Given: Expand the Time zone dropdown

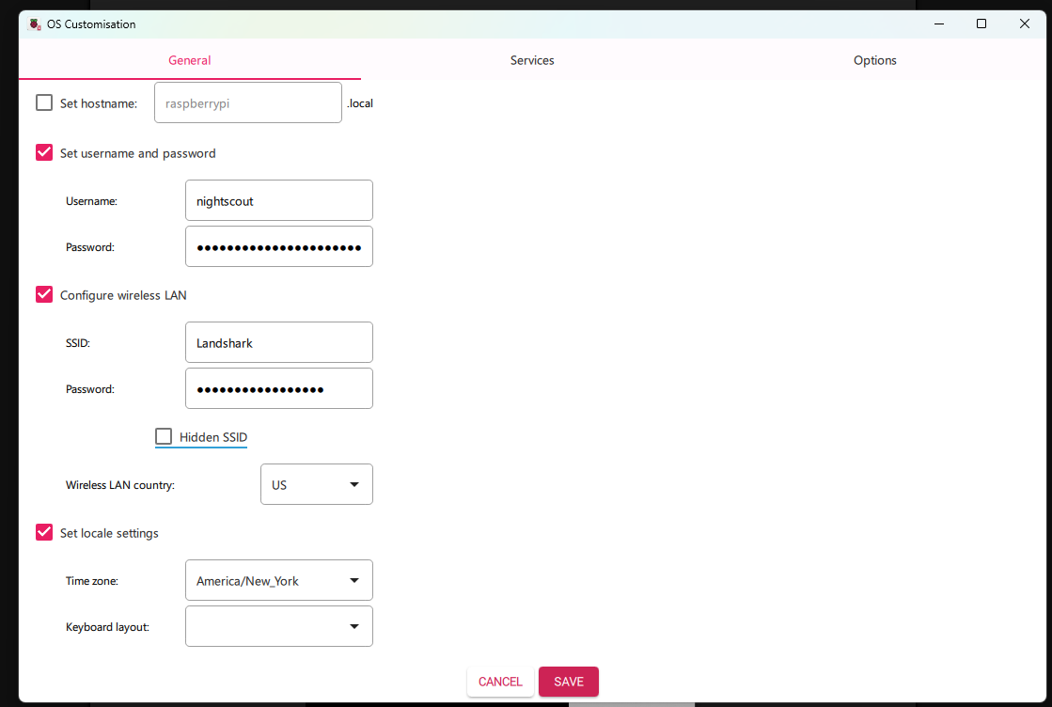Looking at the screenshot, I should click(x=279, y=581).
